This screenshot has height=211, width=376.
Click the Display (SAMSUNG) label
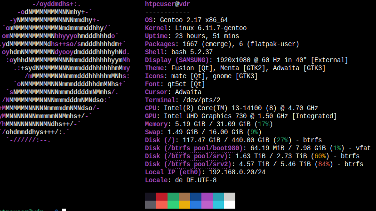(x=177, y=60)
